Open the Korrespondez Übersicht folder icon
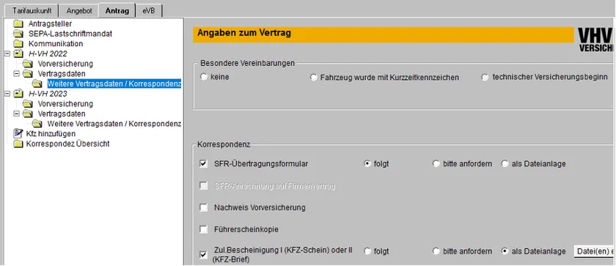 (x=18, y=144)
